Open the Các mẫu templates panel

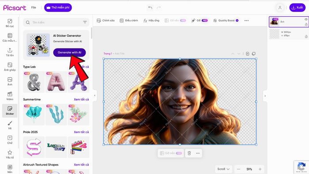point(10,38)
